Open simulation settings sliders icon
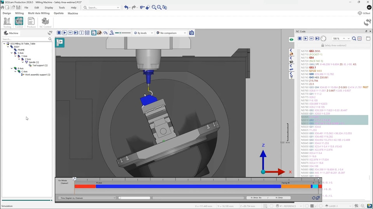Image resolution: width=373 pixels, height=209 pixels. pyautogui.click(x=87, y=33)
